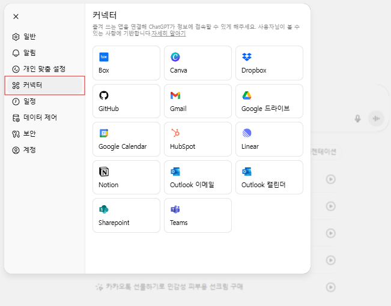Viewport: 391px width, 306px height.
Task: Click the Teams logo icon
Action: 175,209
